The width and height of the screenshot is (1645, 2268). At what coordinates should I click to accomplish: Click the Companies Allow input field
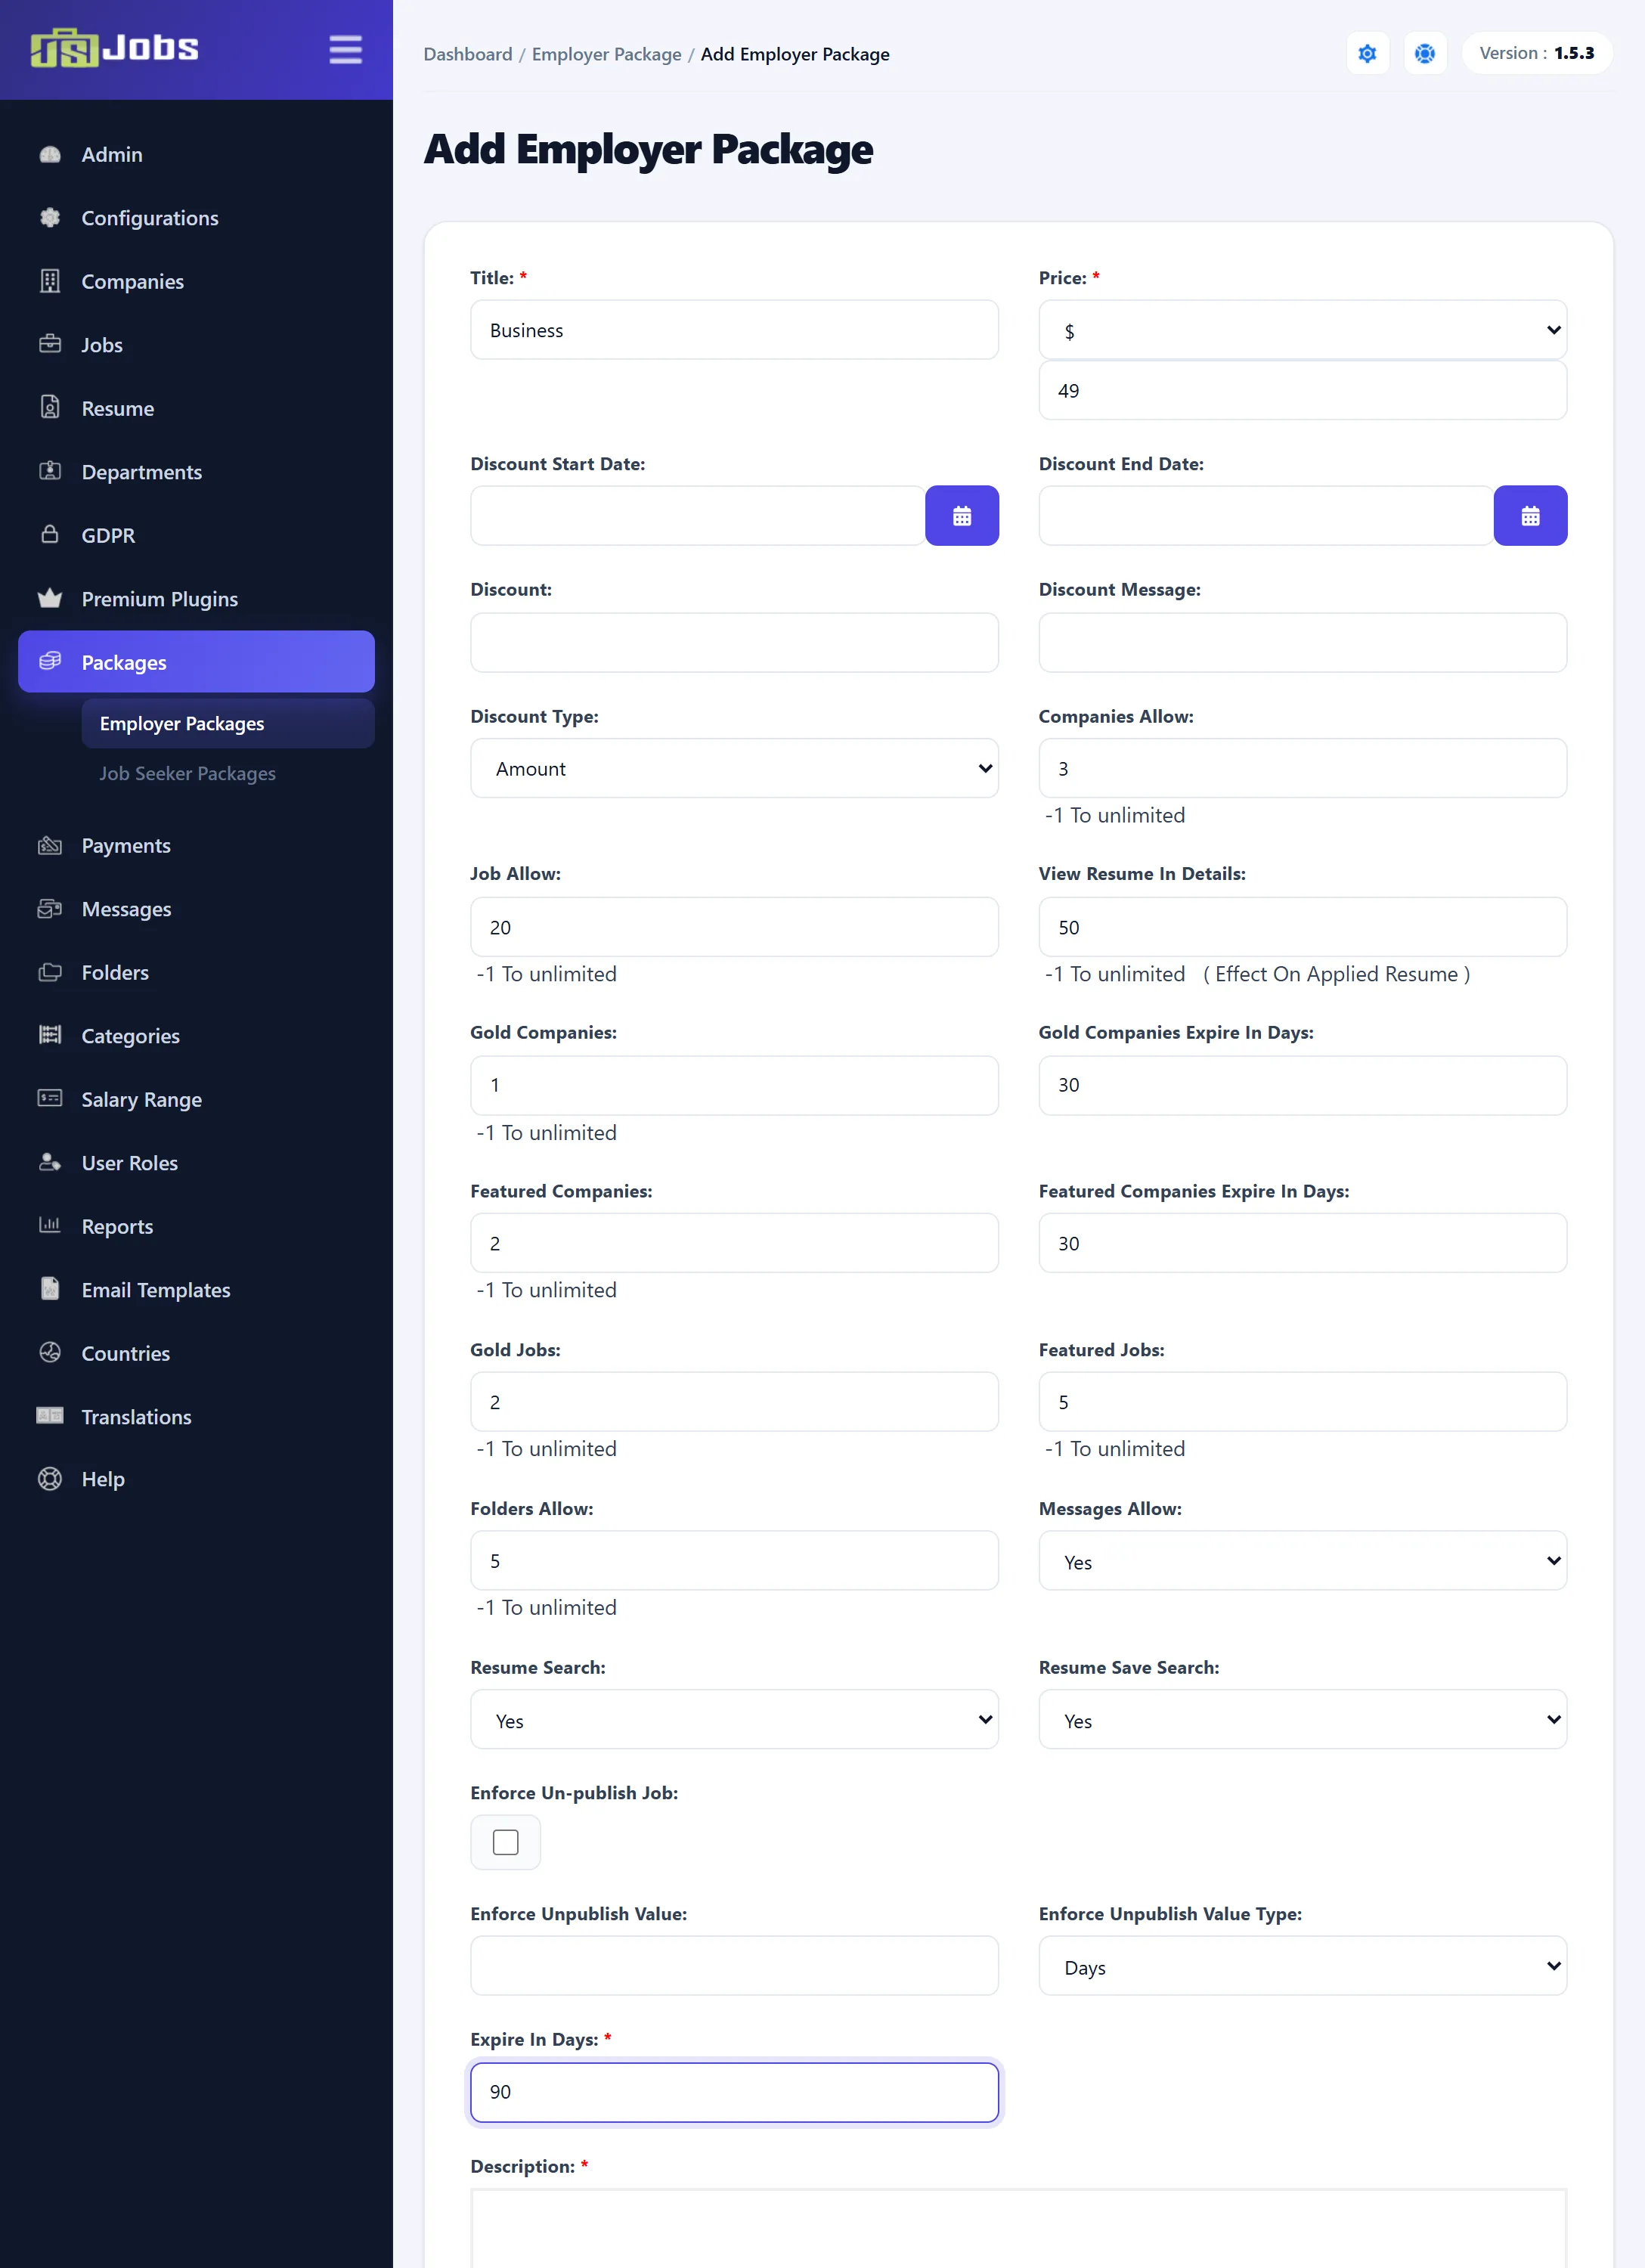point(1302,768)
